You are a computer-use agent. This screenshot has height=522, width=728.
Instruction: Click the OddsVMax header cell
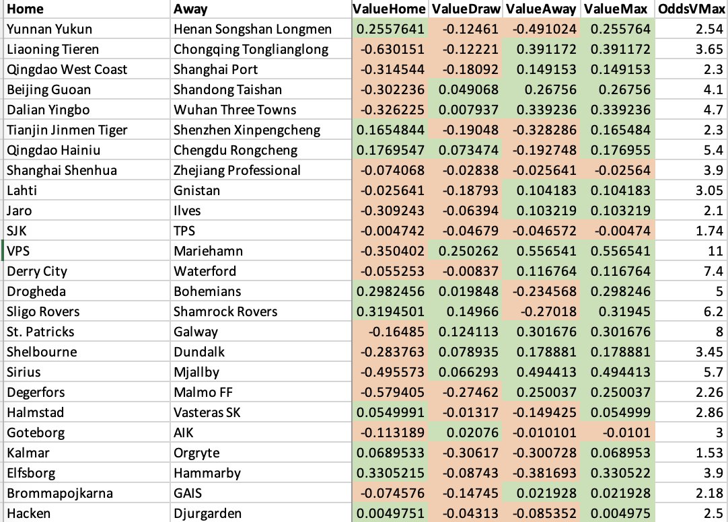[691, 9]
